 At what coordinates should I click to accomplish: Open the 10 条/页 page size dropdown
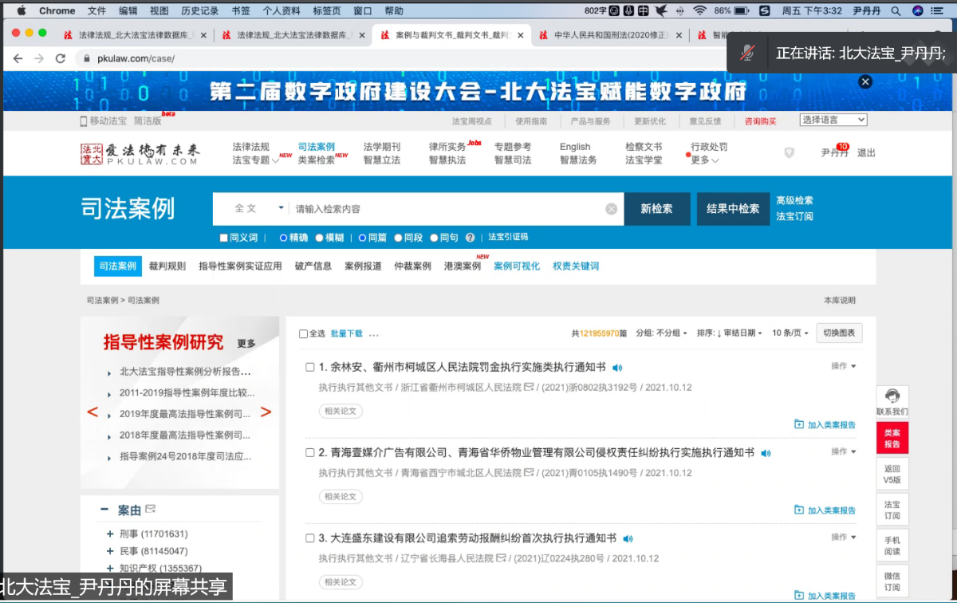click(x=790, y=333)
